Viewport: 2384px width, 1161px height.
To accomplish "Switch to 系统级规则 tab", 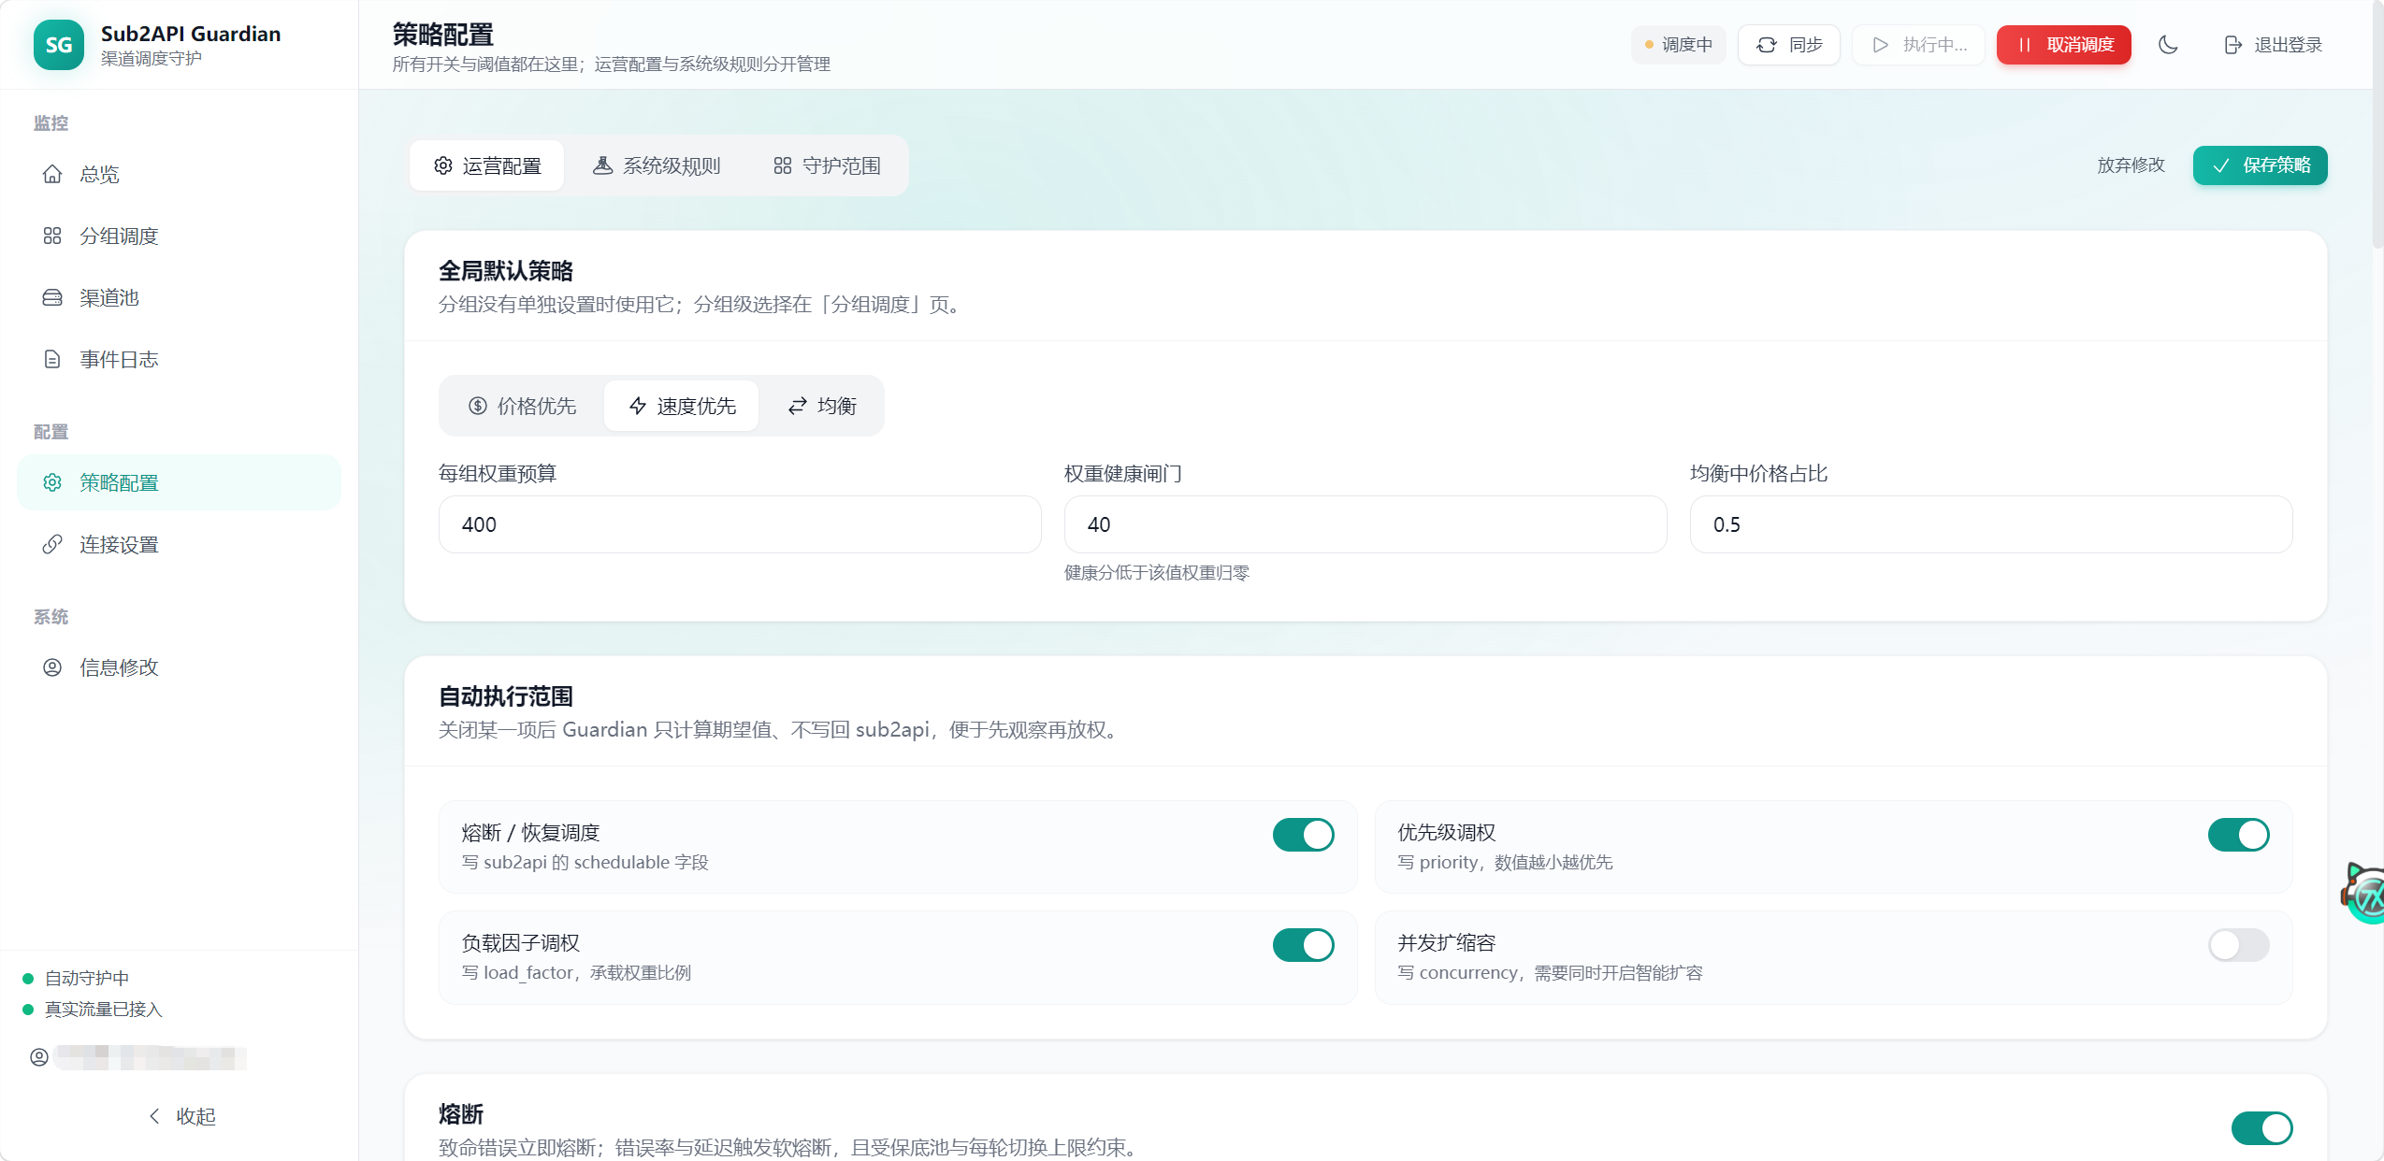I will tap(657, 165).
